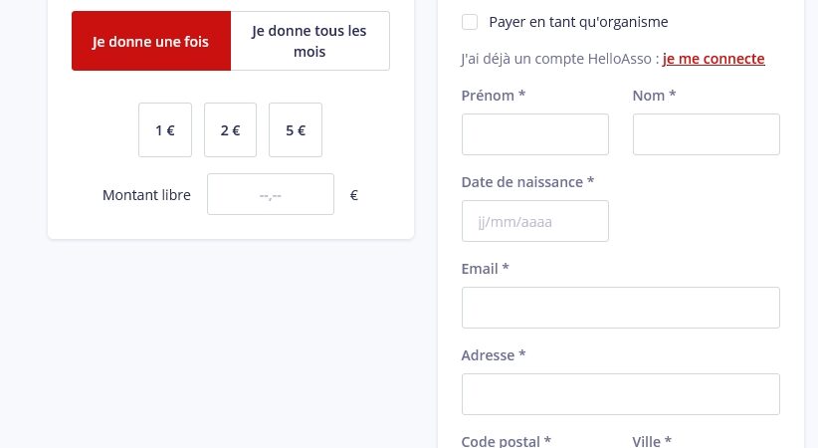Click the Montant libre amount field
Image resolution: width=818 pixels, height=448 pixels.
coord(271,195)
